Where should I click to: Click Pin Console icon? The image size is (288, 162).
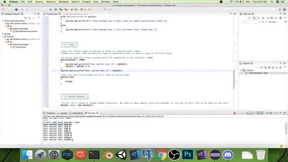[267, 113]
